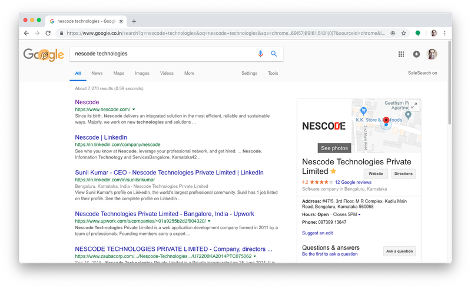Image resolution: width=471 pixels, height=288 pixels.
Task: Expand the upwork.com result dropdown arrow
Action: point(209,221)
